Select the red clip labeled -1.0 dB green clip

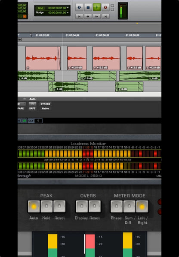97,76
